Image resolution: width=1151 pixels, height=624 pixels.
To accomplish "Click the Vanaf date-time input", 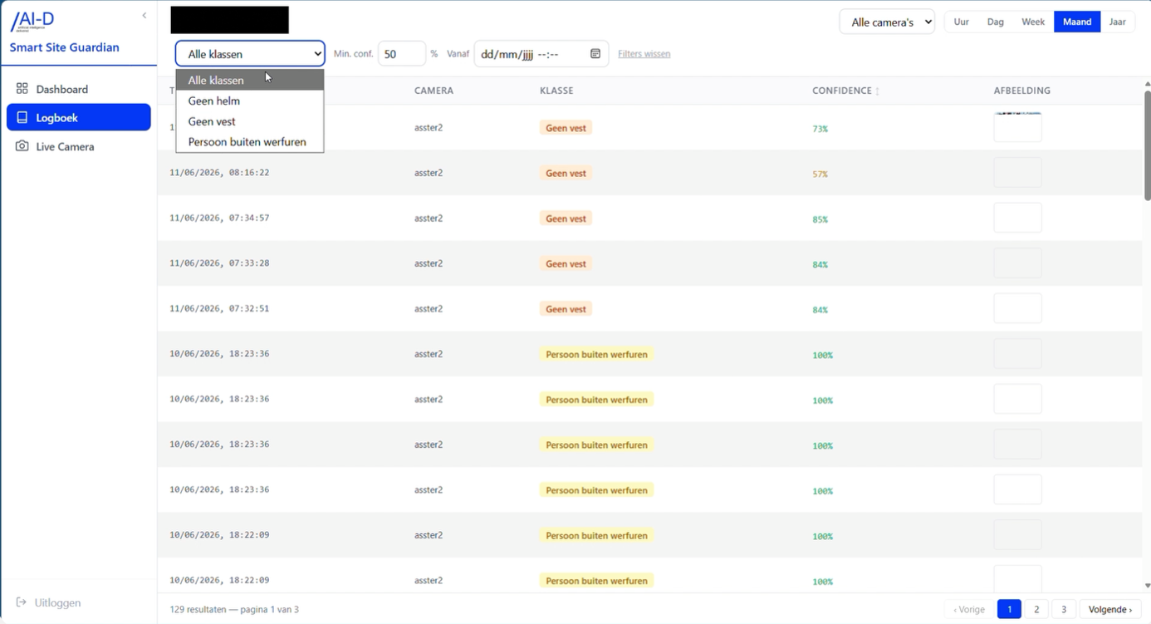I will pyautogui.click(x=541, y=54).
